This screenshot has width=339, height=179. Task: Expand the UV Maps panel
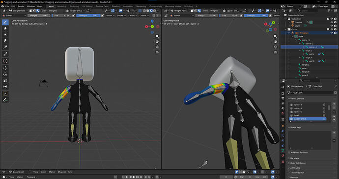[289, 158]
